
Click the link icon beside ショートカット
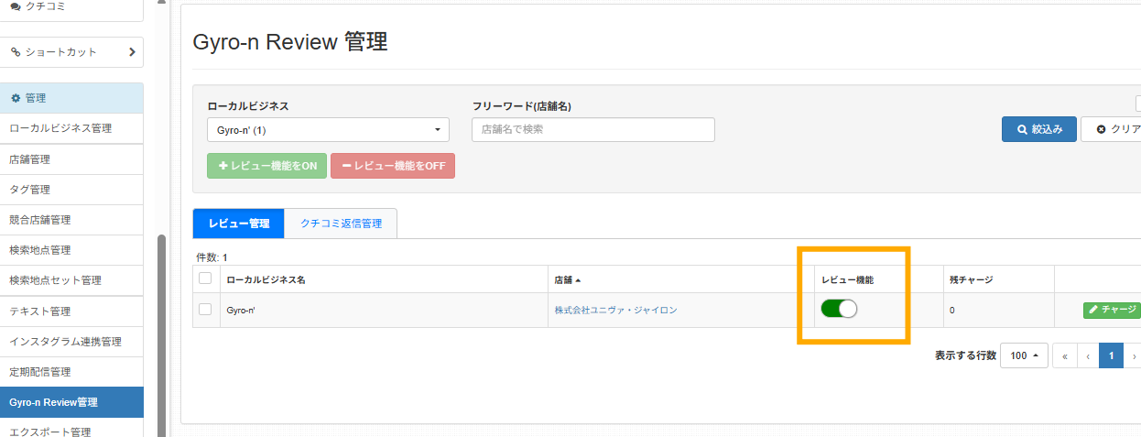tap(16, 52)
